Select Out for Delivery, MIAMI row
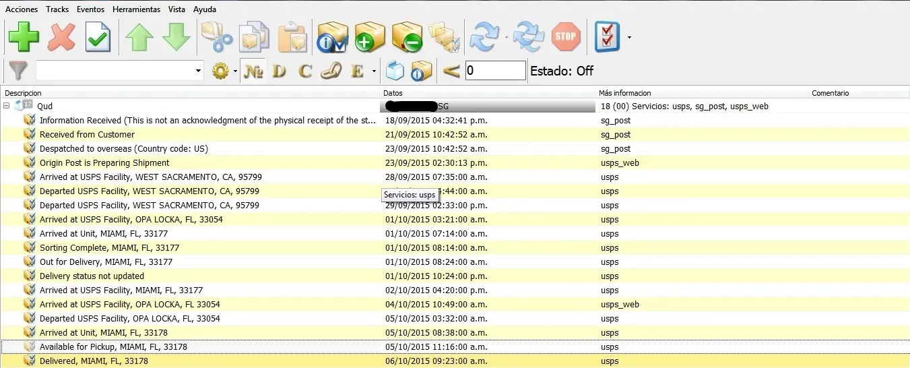Screen dimensions: 910x368 point(455,262)
